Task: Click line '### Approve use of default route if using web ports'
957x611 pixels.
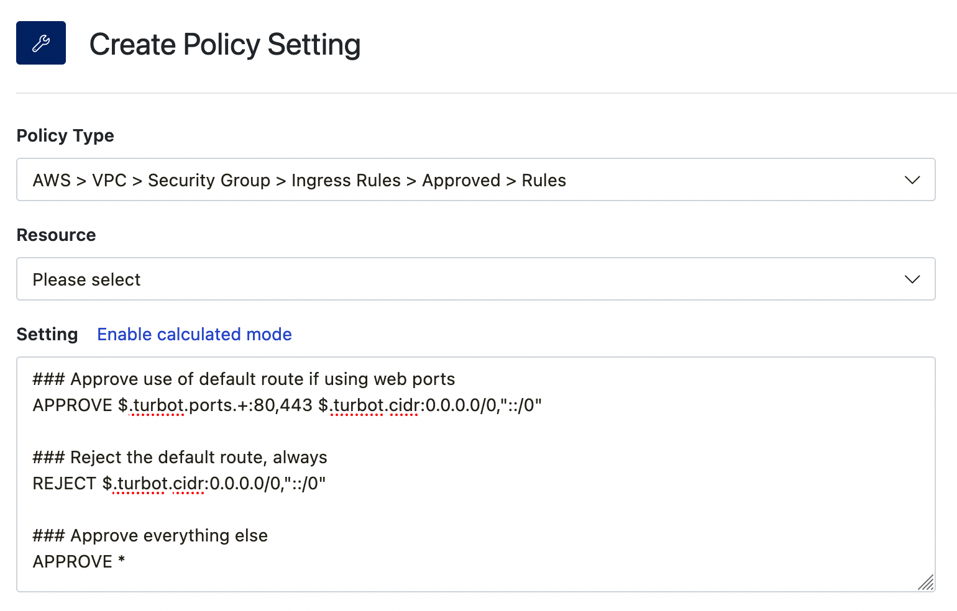Action: [x=244, y=379]
